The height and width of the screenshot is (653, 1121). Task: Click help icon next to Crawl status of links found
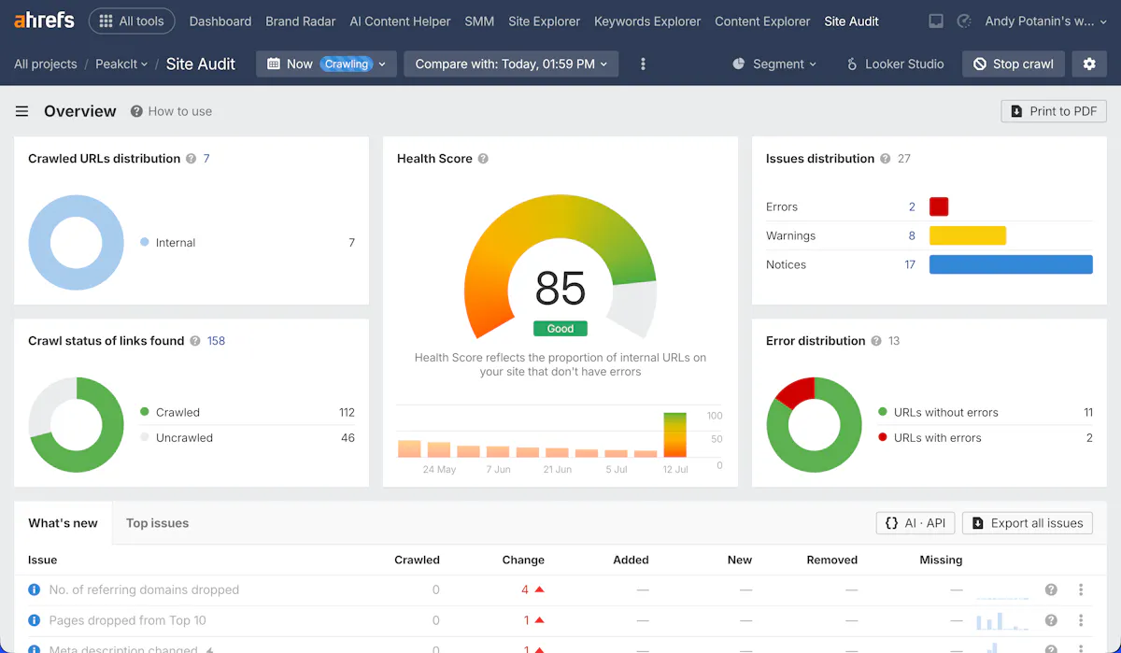tap(195, 341)
